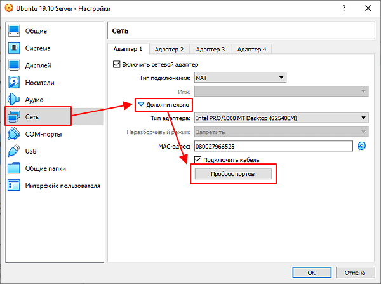
Task: Select 'Интерфейс пользователя' in sidebar
Action: pyautogui.click(x=62, y=186)
